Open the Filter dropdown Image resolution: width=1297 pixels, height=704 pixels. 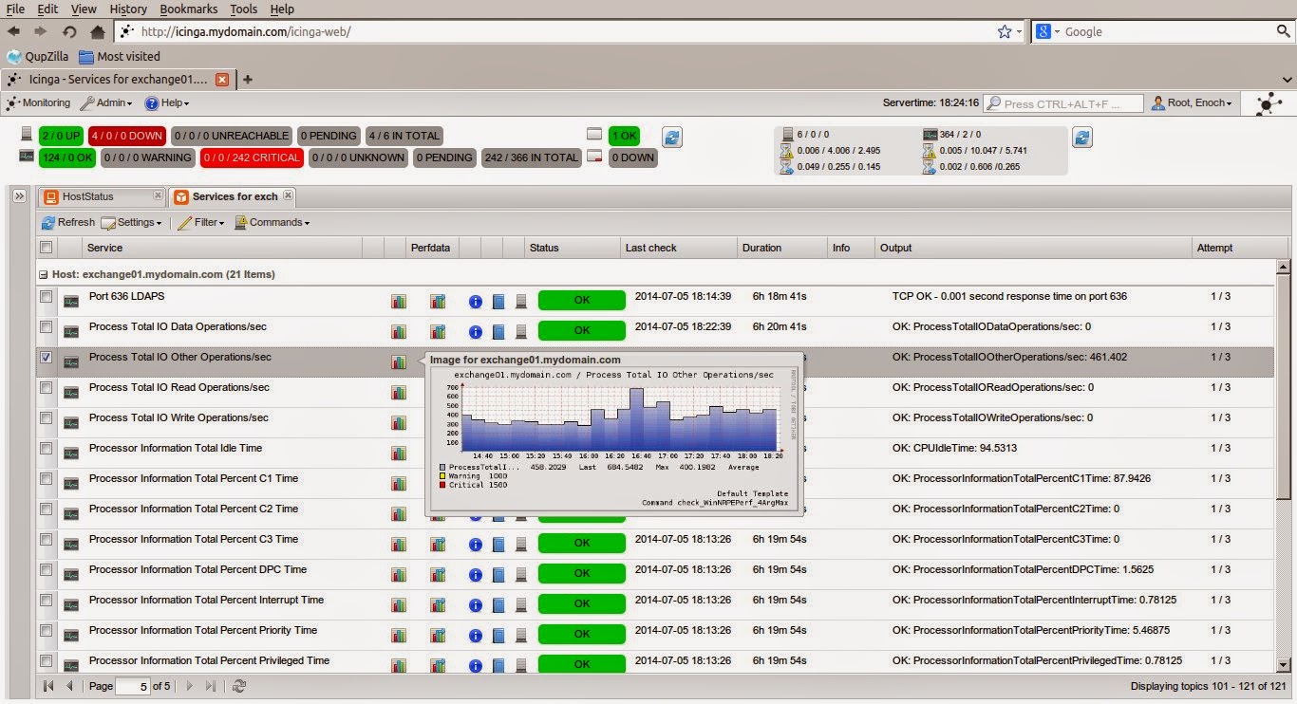click(x=201, y=223)
